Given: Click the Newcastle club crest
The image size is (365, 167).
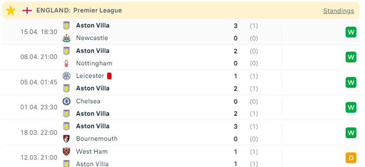Looking at the screenshot, I should [x=66, y=38].
